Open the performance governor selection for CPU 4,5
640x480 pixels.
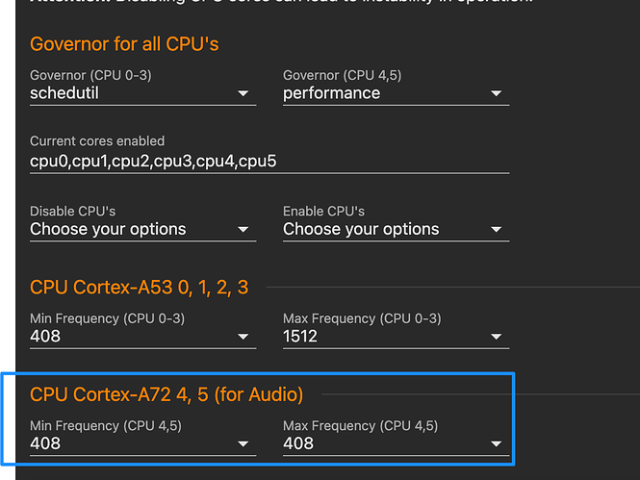coord(396,93)
